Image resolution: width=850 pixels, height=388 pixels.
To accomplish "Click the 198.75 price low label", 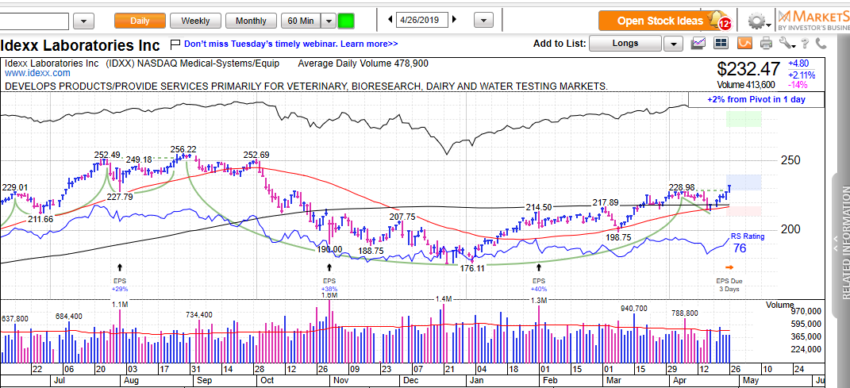I will coord(617,237).
